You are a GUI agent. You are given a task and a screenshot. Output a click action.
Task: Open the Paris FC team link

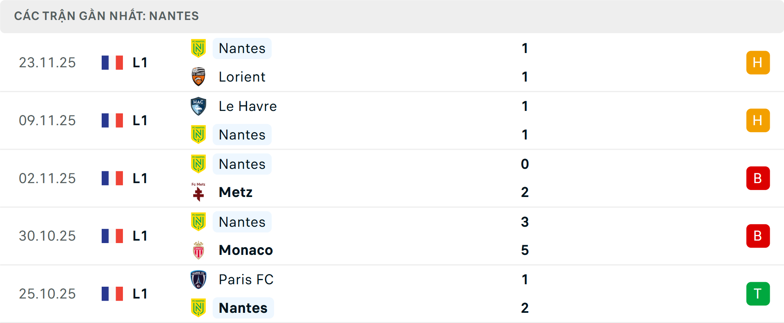click(246, 279)
